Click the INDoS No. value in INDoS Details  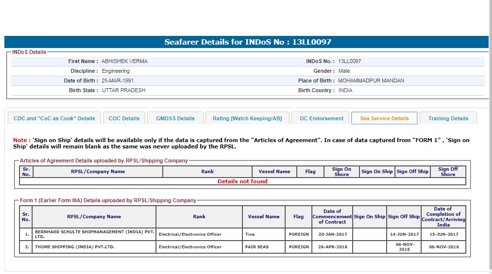coord(349,62)
